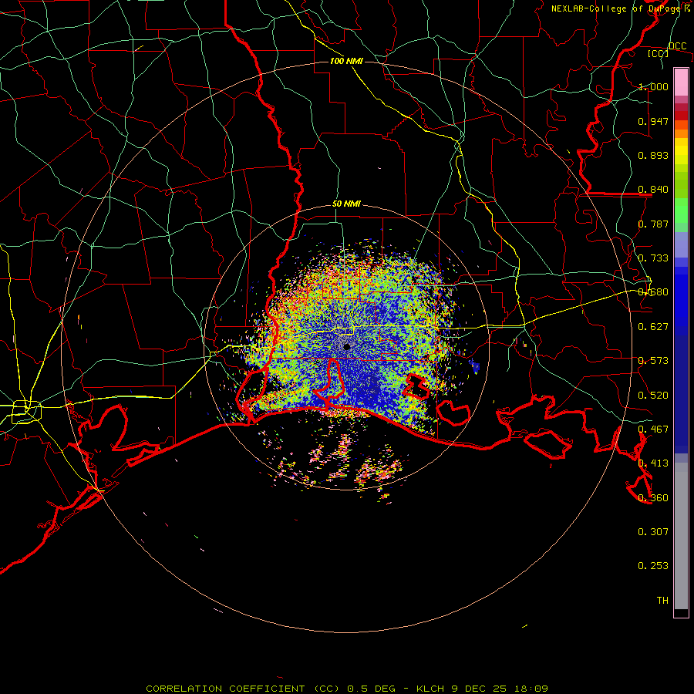Click the TH threshold label on the scale
Screen dimensions: 694x694
tap(662, 601)
